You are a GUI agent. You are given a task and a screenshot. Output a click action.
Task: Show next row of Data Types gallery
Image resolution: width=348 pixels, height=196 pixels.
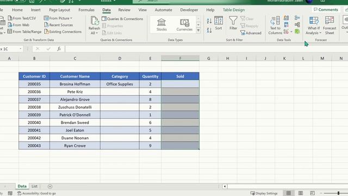pyautogui.click(x=198, y=24)
